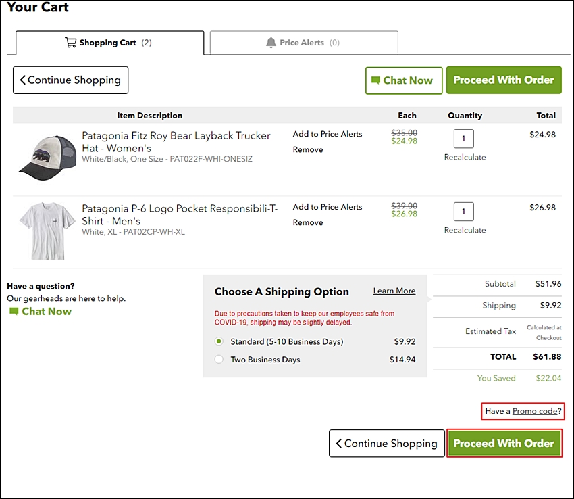Screen dimensions: 574x499
Task: Click the hat's sale price $24.98 under Each
Action: 404,141
